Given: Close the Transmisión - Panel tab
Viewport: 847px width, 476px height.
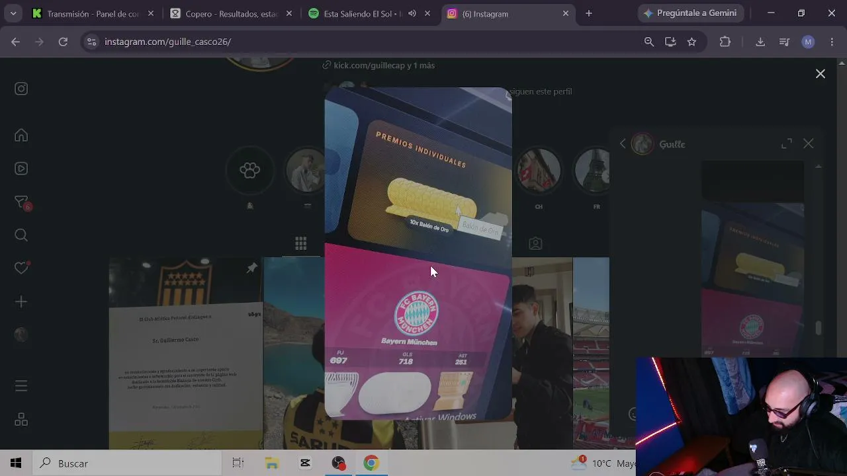Looking at the screenshot, I should click(151, 13).
